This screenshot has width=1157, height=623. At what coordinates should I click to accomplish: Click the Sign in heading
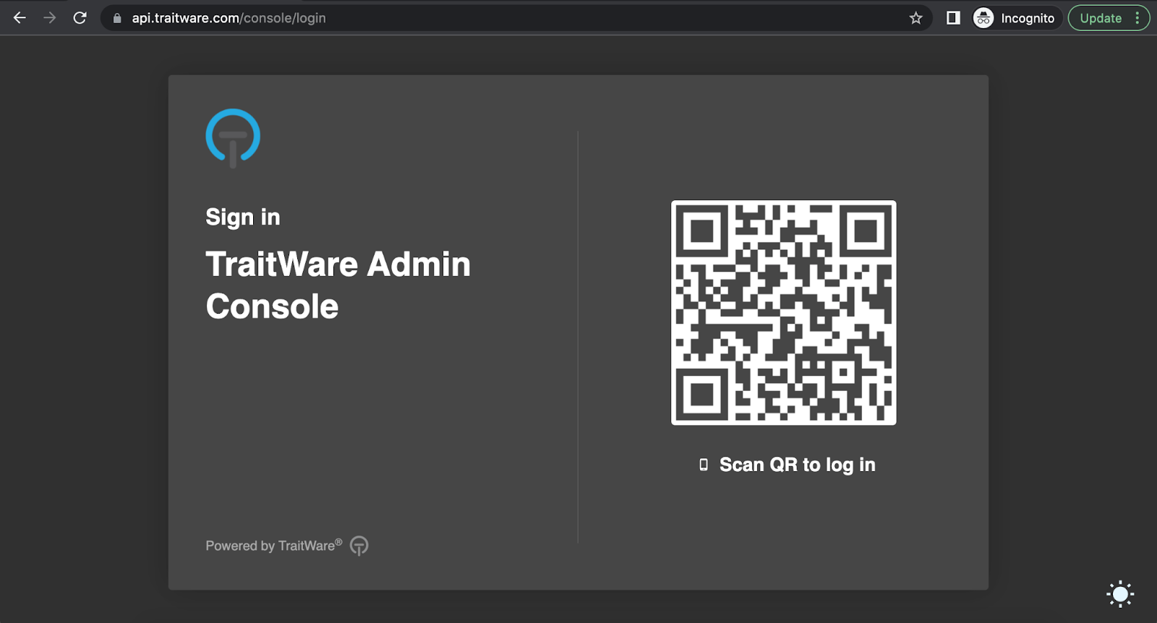click(x=242, y=218)
